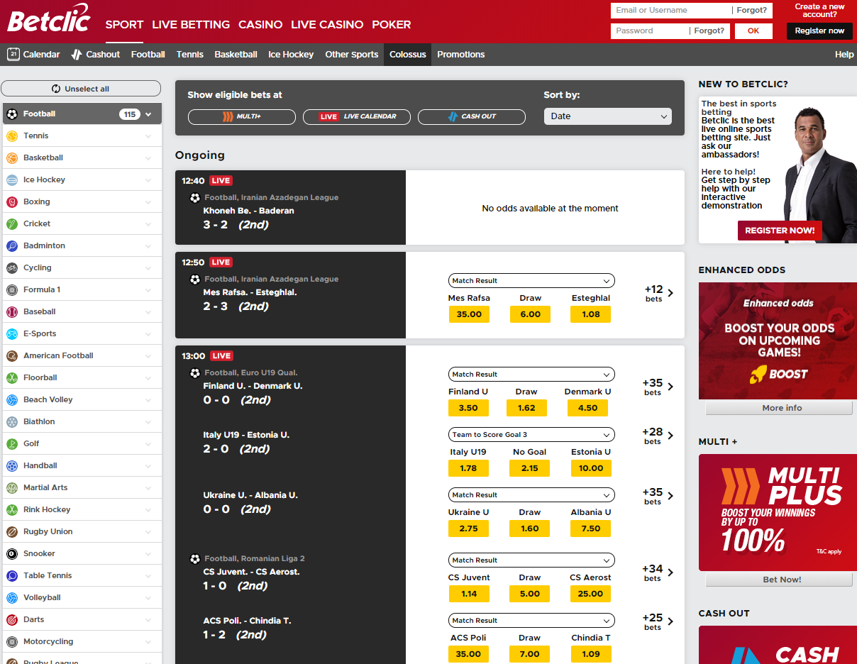Viewport: 857px width, 664px height.
Task: Open Match Result dropdown for Finland U match
Action: [x=531, y=375]
